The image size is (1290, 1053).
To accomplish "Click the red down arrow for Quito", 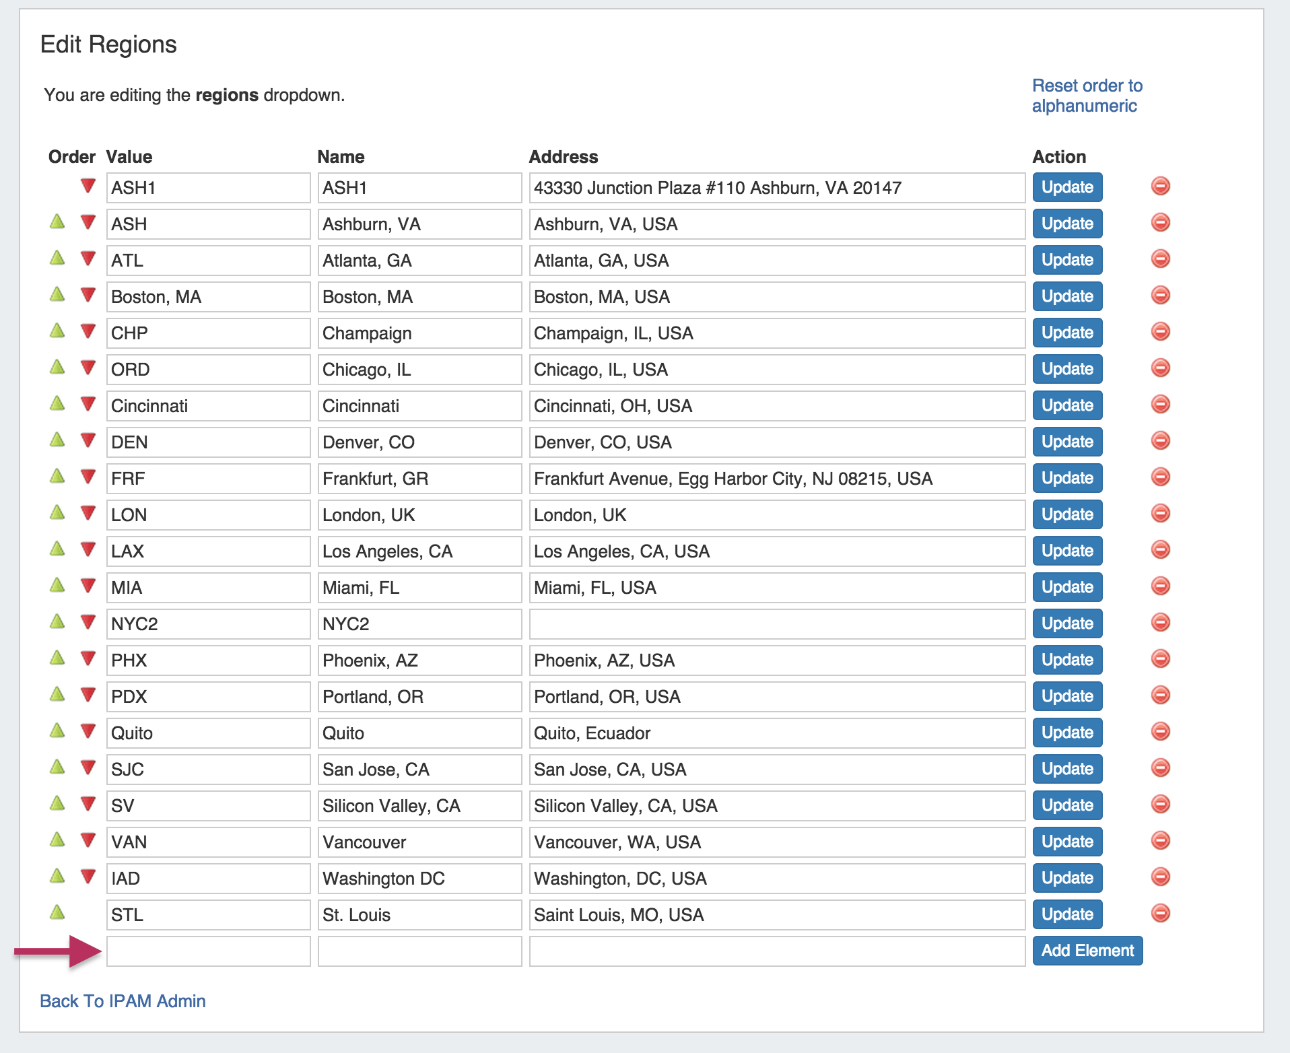I will coord(88,731).
